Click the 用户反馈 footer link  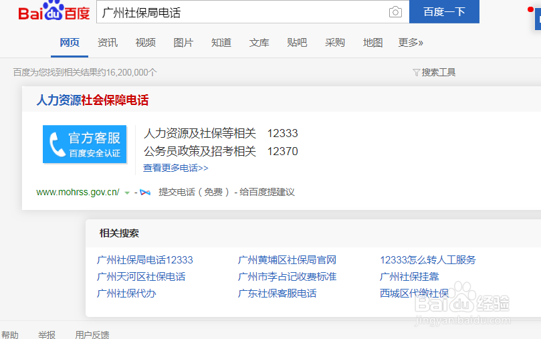coord(92,335)
